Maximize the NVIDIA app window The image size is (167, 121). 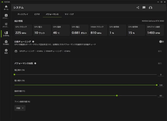click(161, 2)
